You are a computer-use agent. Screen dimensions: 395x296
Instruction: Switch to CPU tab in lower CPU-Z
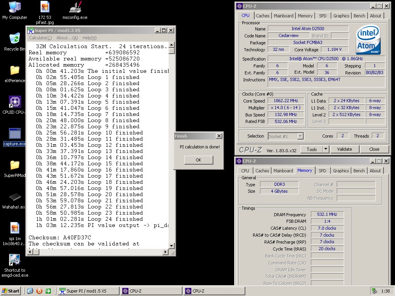245,171
